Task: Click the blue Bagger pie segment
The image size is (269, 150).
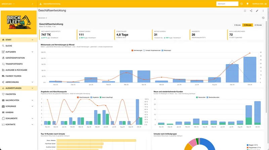Action: [208, 144]
